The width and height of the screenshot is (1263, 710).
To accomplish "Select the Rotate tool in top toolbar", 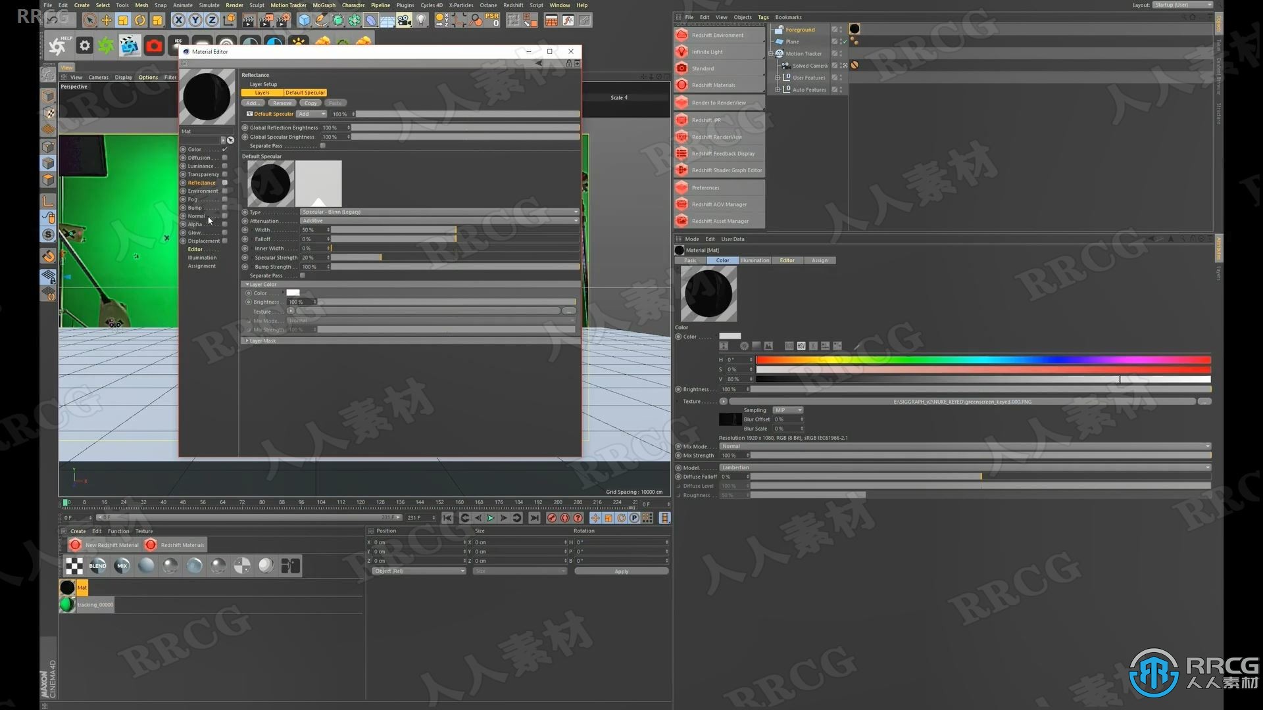I will click(x=140, y=20).
